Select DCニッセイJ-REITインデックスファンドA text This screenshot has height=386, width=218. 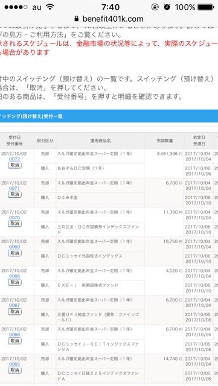[98, 346]
